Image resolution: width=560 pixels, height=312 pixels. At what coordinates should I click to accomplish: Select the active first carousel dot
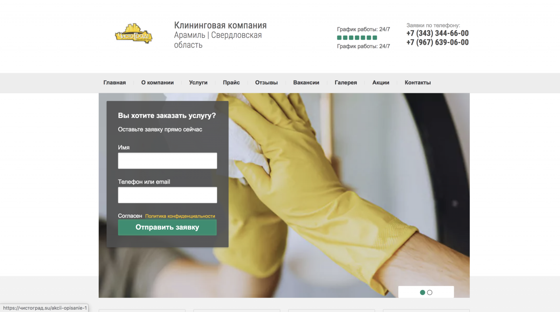point(423,292)
